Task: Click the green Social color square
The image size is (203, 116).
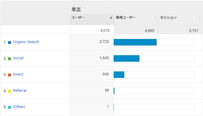Action: (x=9, y=58)
